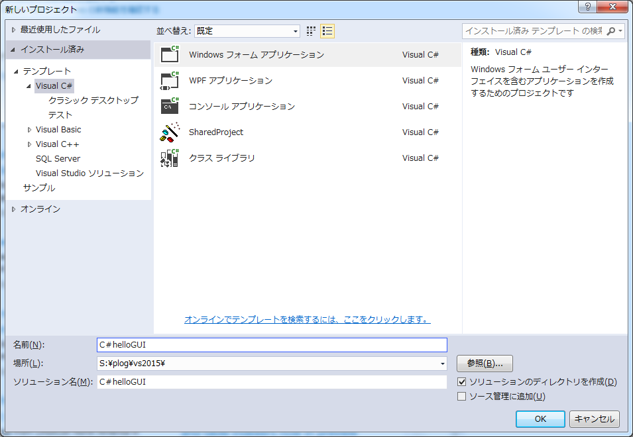The image size is (633, 437).
Task: Click the Console Application template icon
Action: (x=170, y=106)
